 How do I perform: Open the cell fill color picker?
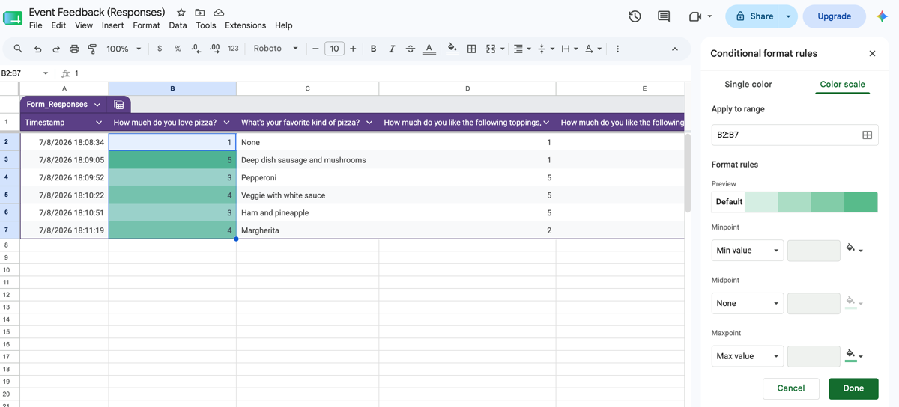(452, 49)
